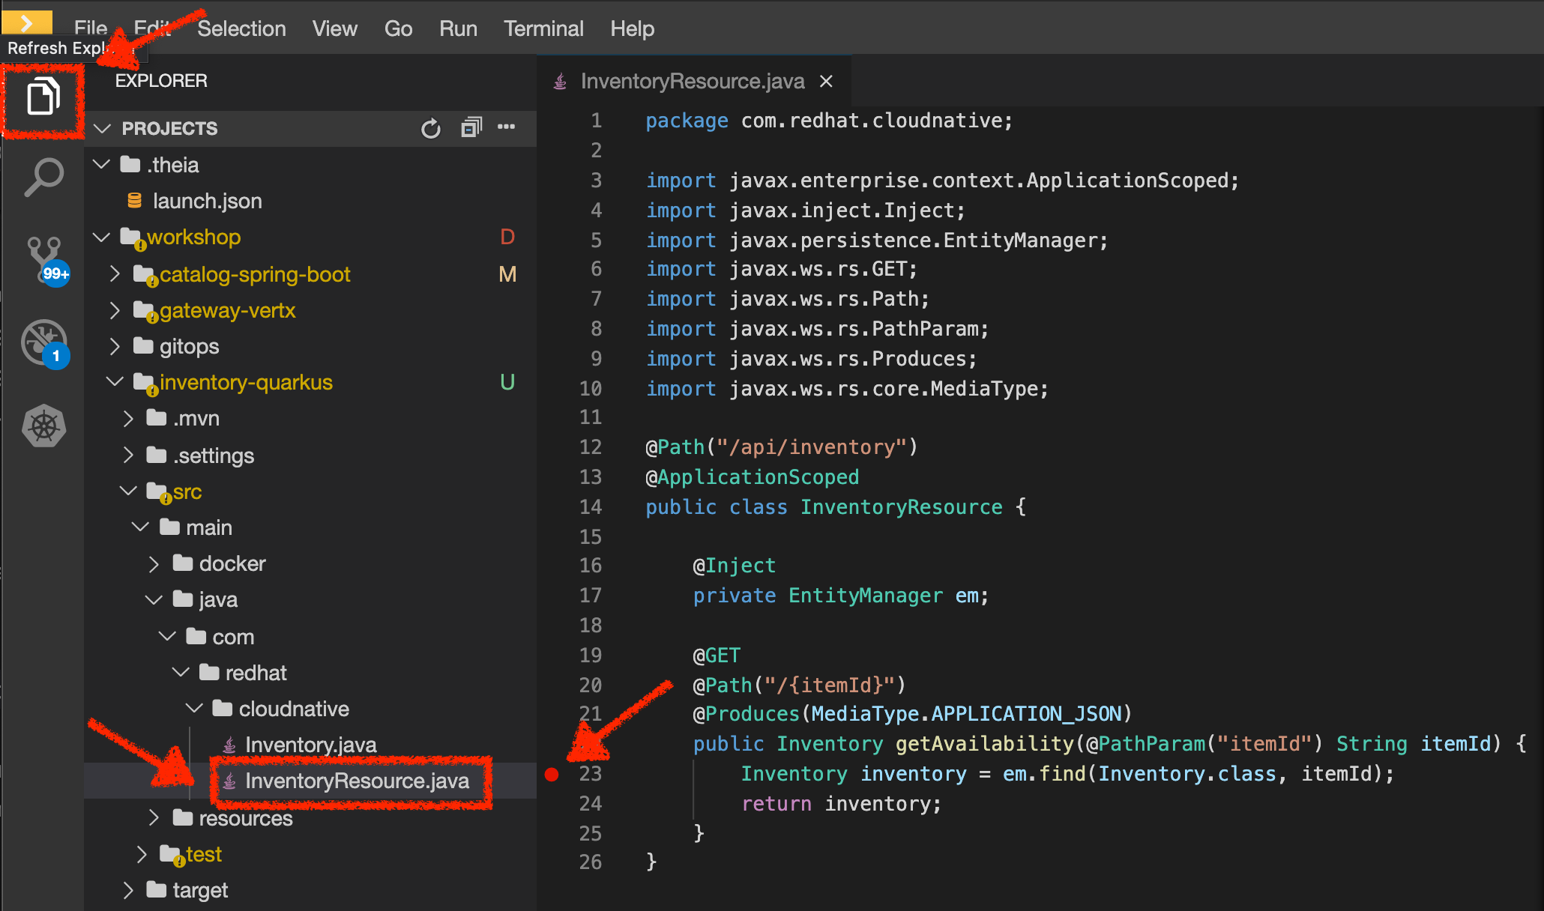This screenshot has height=911, width=1544.
Task: Open the Explorer view in activity bar
Action: pos(43,97)
